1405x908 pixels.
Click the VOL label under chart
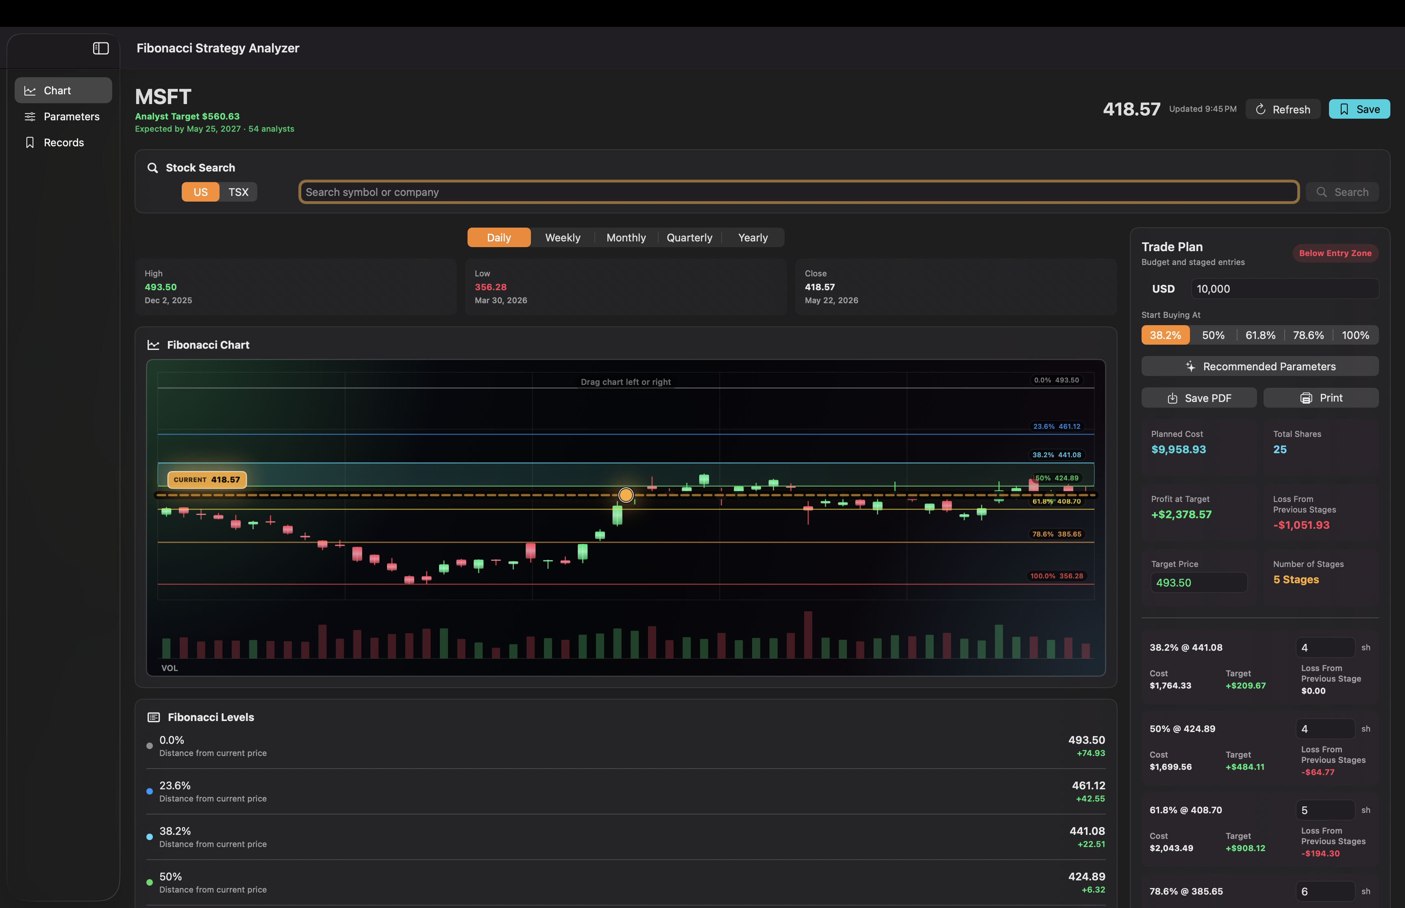tap(170, 668)
